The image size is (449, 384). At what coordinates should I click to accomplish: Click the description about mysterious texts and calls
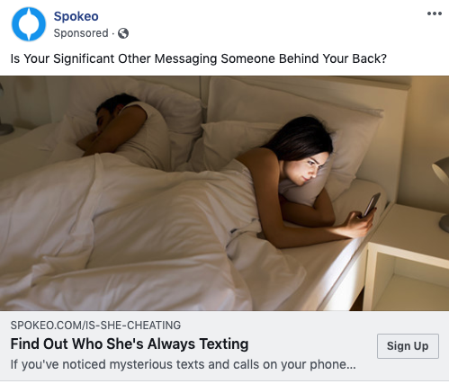183,364
